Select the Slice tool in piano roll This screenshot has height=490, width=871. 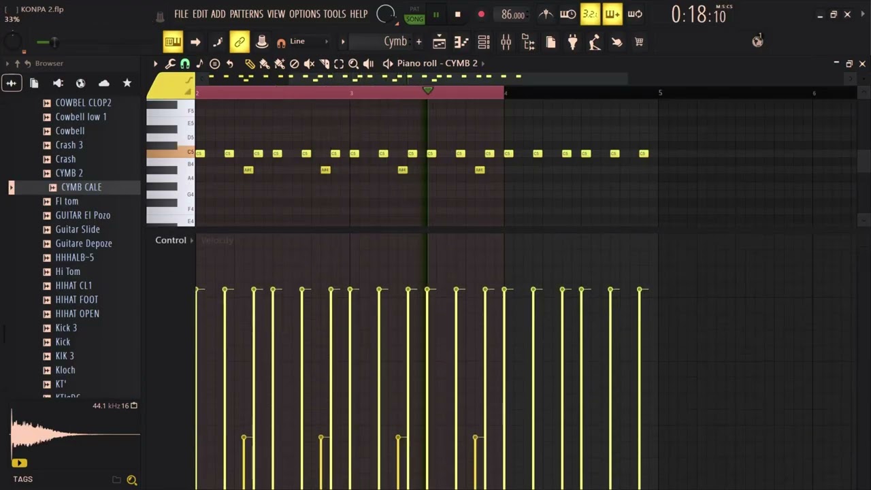click(x=324, y=63)
